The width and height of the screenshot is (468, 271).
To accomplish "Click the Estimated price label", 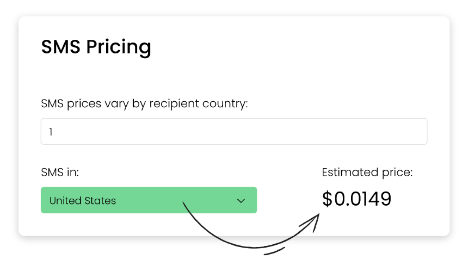I will (367, 172).
